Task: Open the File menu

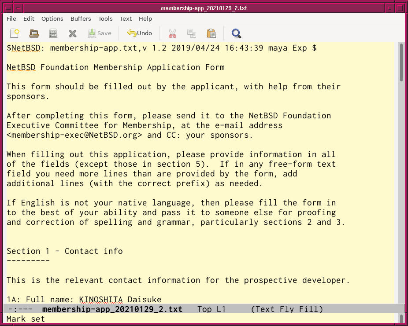Action: coord(11,18)
